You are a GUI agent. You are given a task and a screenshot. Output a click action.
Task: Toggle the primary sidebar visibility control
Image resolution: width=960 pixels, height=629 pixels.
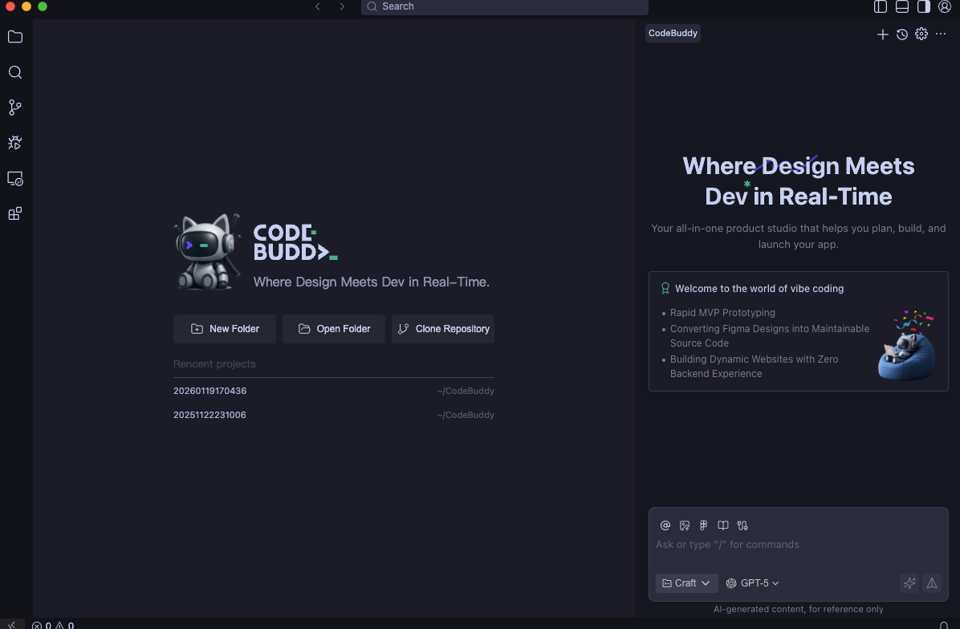pyautogui.click(x=881, y=6)
